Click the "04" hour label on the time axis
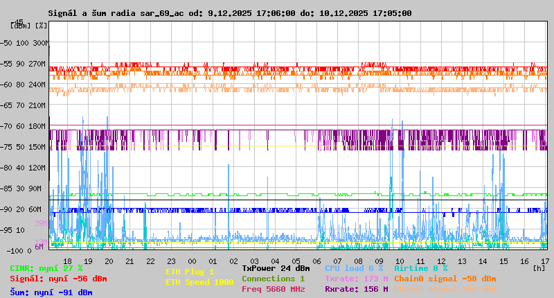 (275, 261)
